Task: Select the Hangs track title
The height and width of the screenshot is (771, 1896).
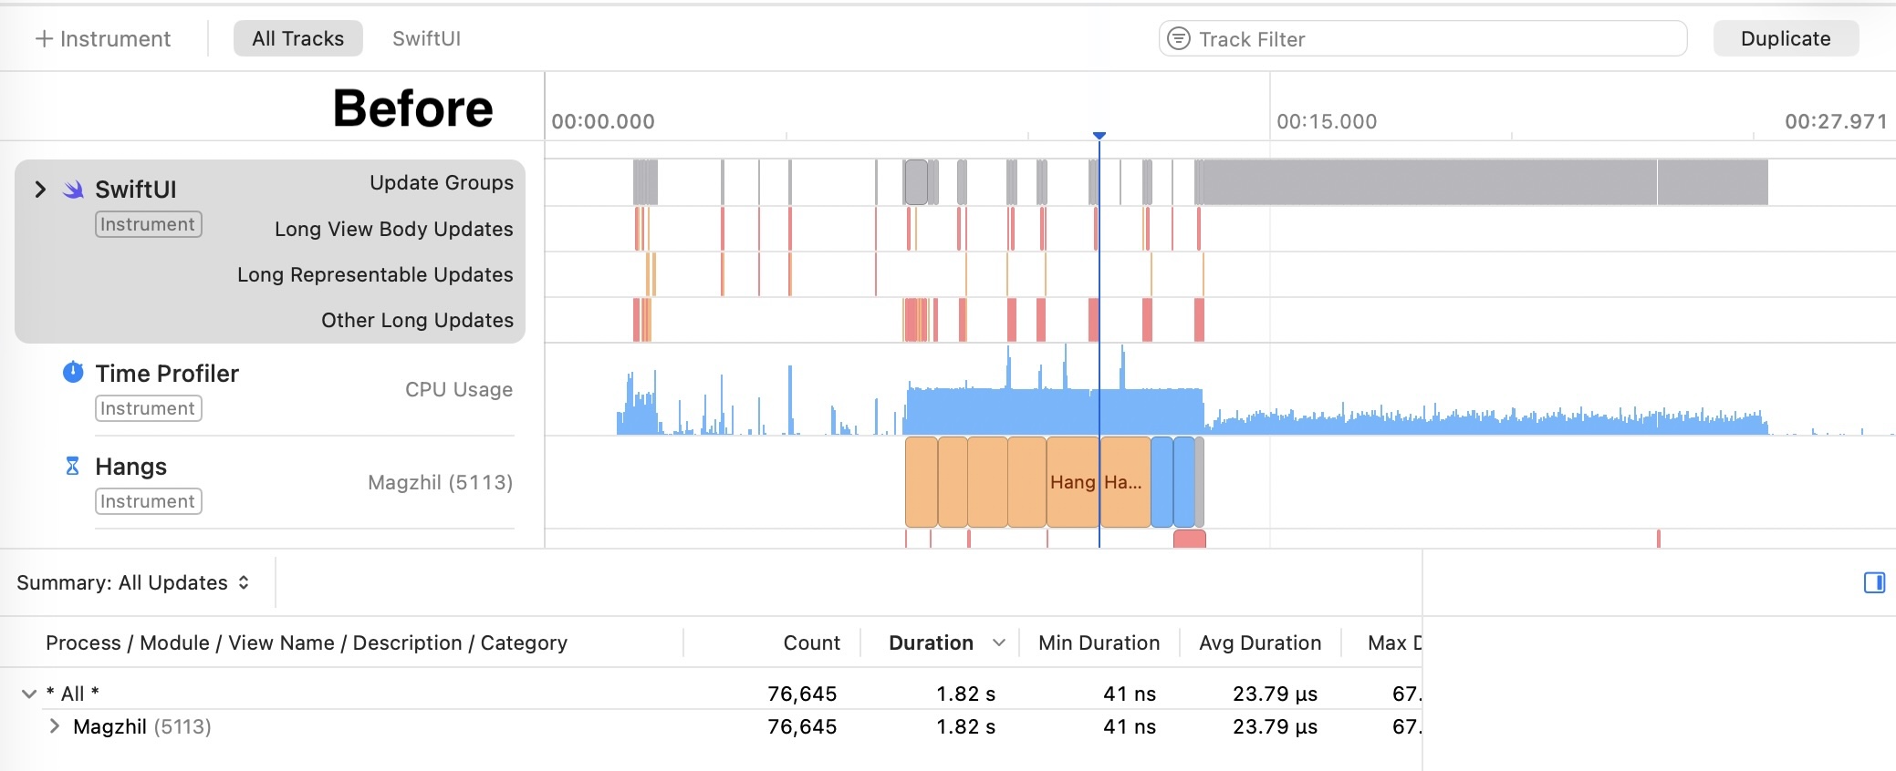Action: click(130, 467)
